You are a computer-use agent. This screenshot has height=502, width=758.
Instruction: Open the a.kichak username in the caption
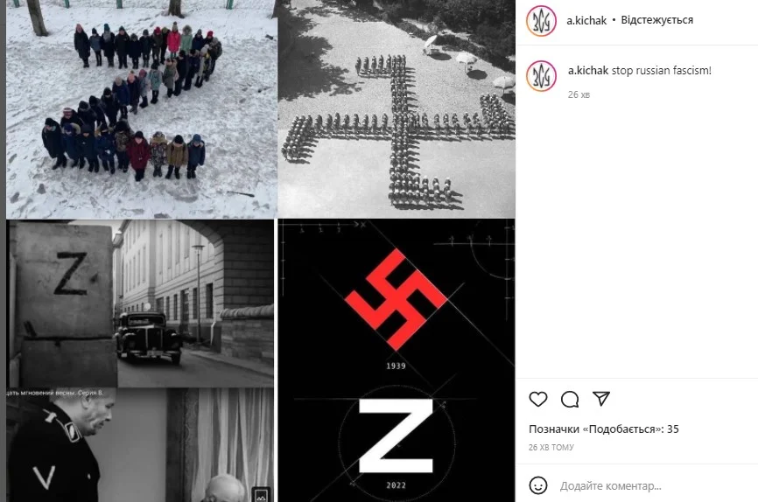click(588, 71)
